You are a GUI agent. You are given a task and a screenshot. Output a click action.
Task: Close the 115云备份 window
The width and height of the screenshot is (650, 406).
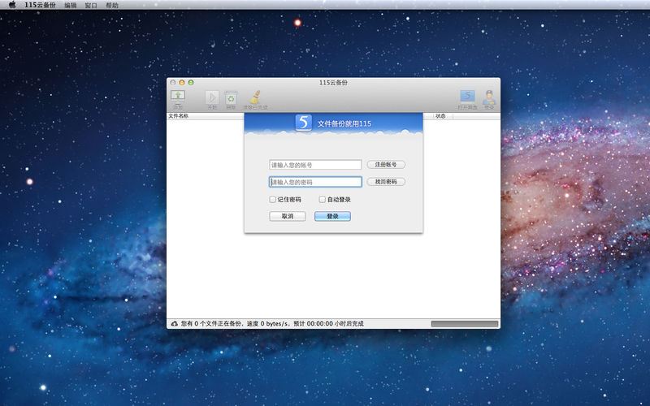[173, 83]
